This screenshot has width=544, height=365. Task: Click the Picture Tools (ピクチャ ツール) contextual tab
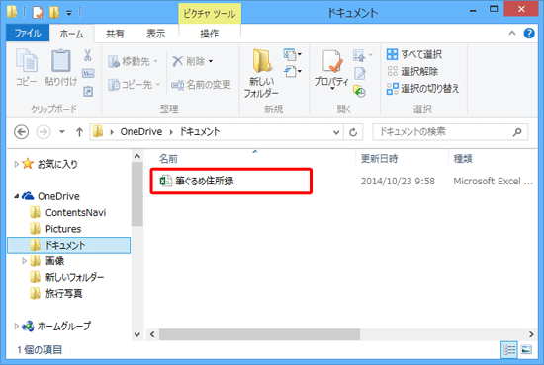210,14
